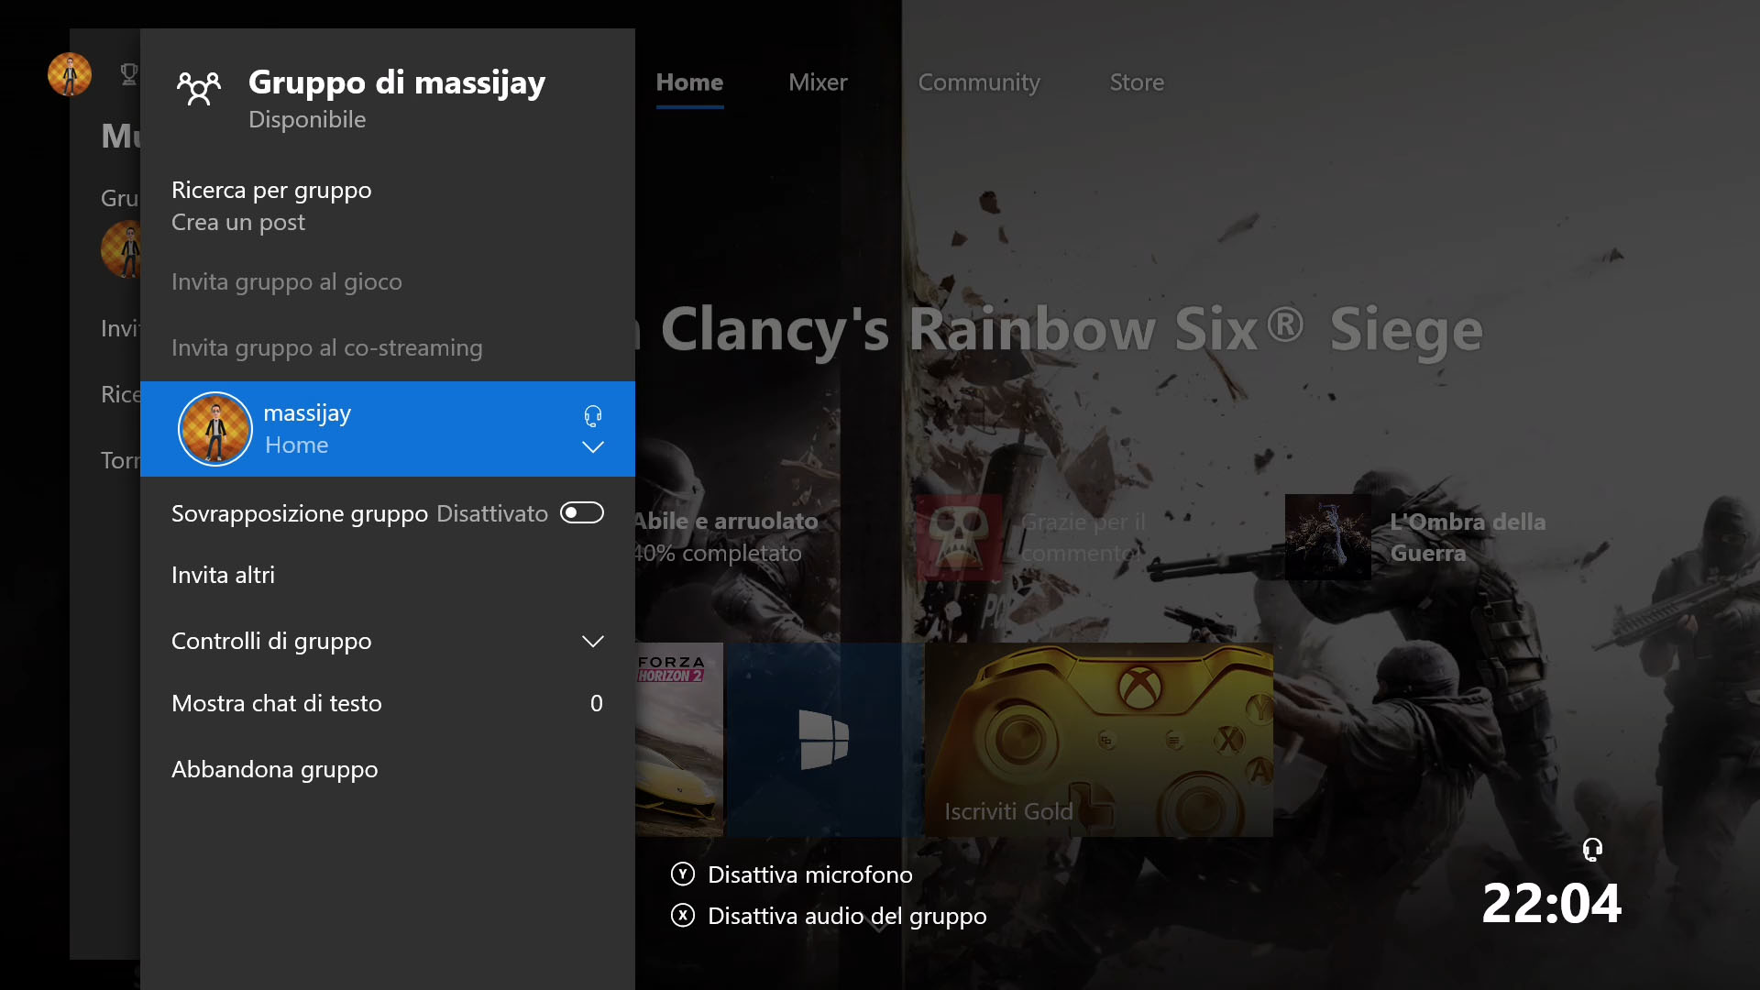The width and height of the screenshot is (1760, 990).
Task: Open the Iscriviti Gold controller tile
Action: (x=1099, y=739)
